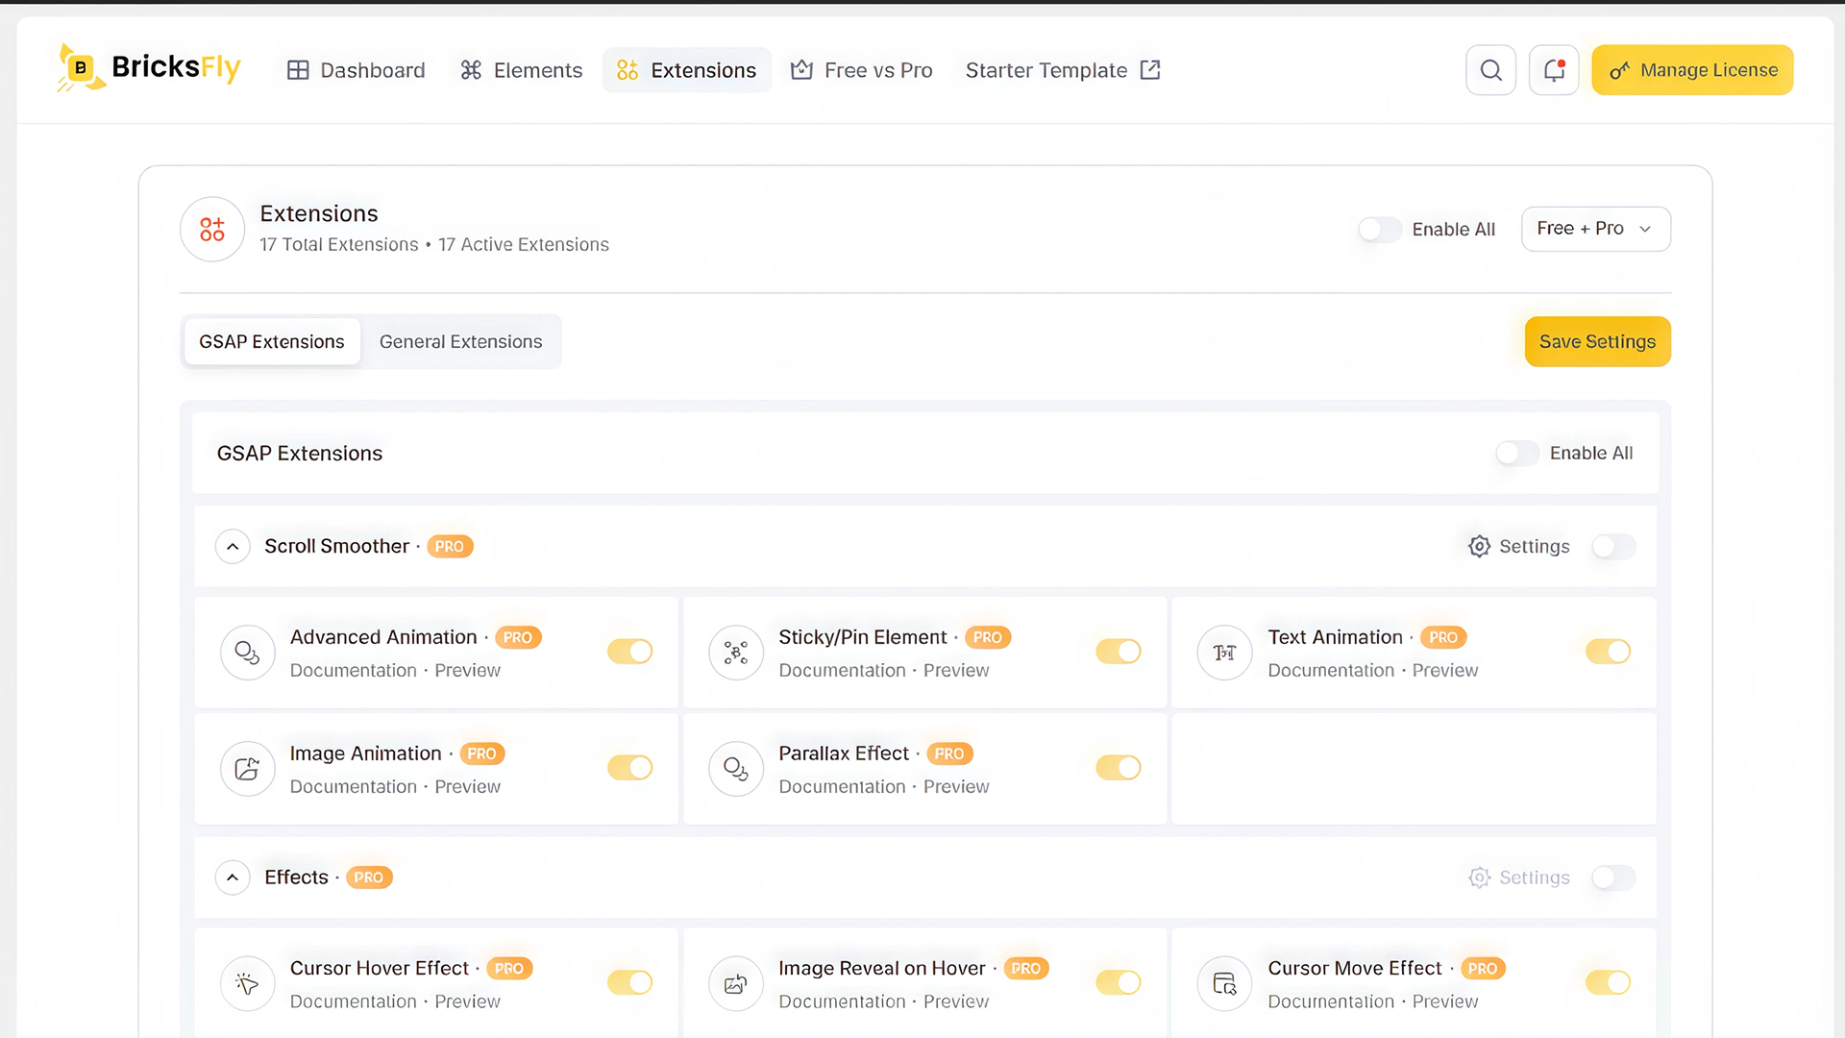Click the Dashboard grid icon
The width and height of the screenshot is (1845, 1038).
(298, 70)
